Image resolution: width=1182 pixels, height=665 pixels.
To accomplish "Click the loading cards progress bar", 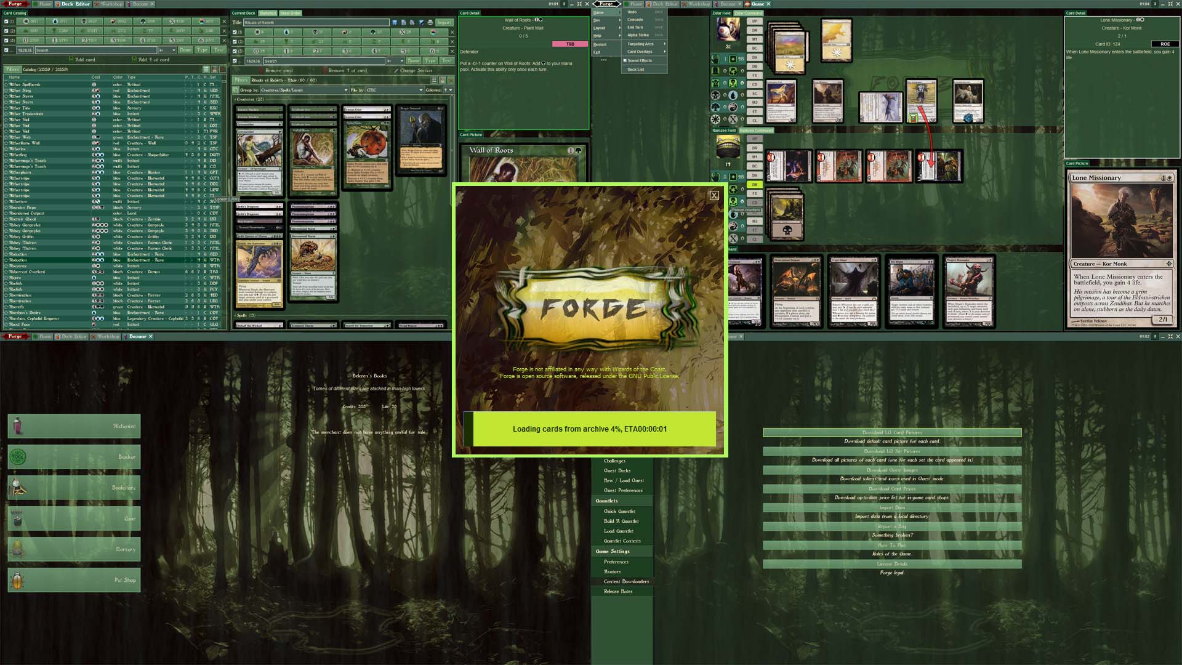I will (x=589, y=429).
